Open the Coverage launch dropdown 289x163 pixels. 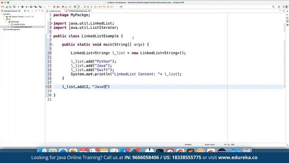pyautogui.click(x=37, y=7)
